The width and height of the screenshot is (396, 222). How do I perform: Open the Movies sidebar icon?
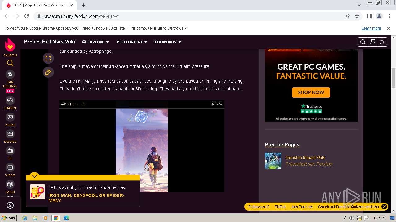pos(10,134)
